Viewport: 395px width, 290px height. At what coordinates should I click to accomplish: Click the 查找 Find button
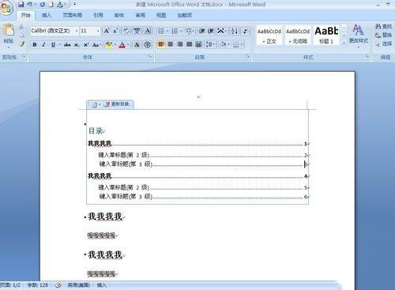384,27
